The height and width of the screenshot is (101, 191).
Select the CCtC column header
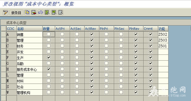click(12, 29)
